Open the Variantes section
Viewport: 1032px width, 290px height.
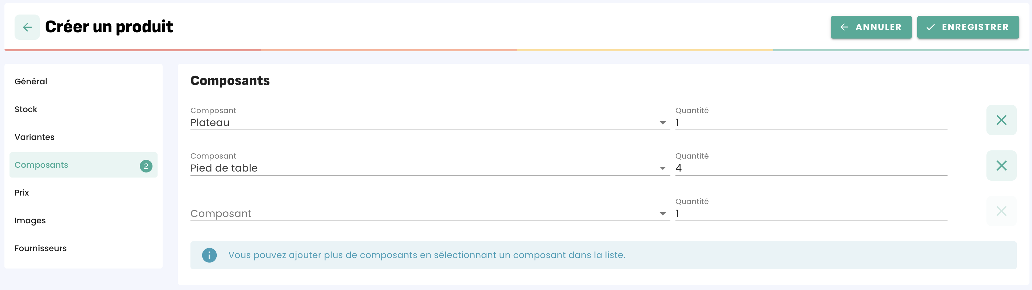(x=34, y=137)
